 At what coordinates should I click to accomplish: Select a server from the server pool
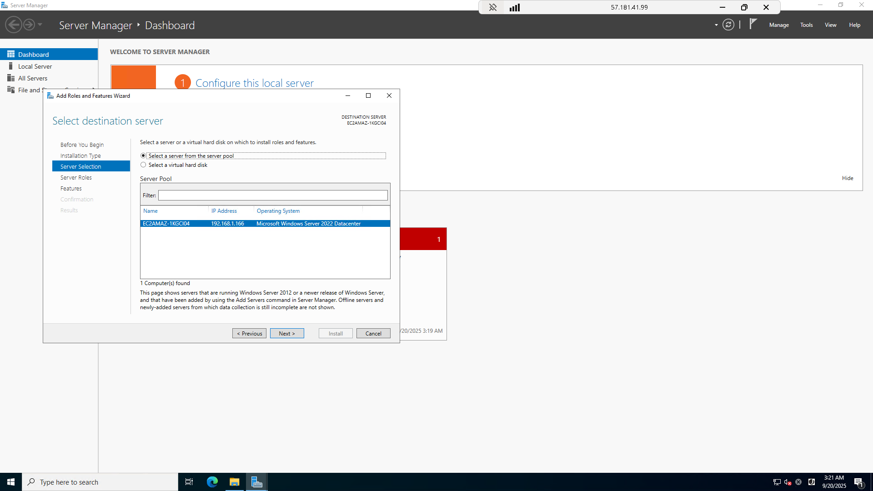(143, 155)
